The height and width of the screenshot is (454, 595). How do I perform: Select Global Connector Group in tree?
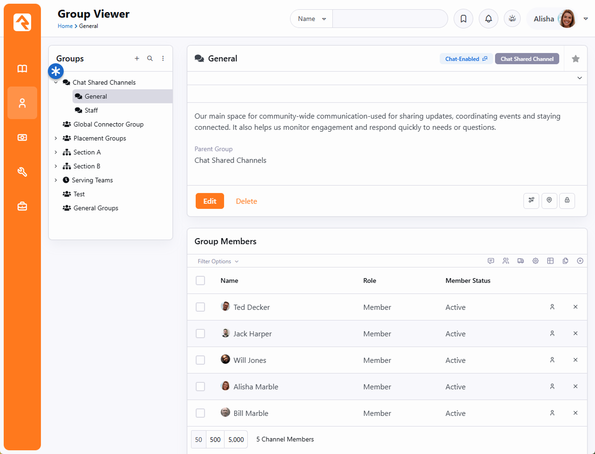coord(108,124)
